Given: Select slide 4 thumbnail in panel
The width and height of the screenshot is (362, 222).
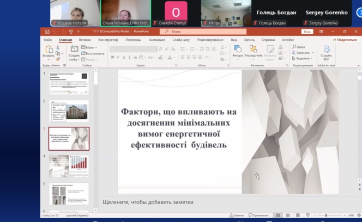Looking at the screenshot, I should [x=69, y=165].
